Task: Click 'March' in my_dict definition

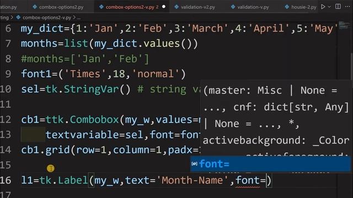Action: [x=207, y=29]
